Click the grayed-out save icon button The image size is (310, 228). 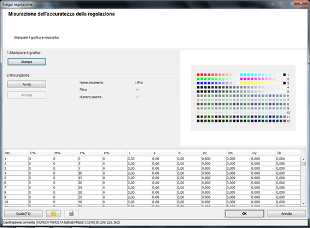point(71,214)
